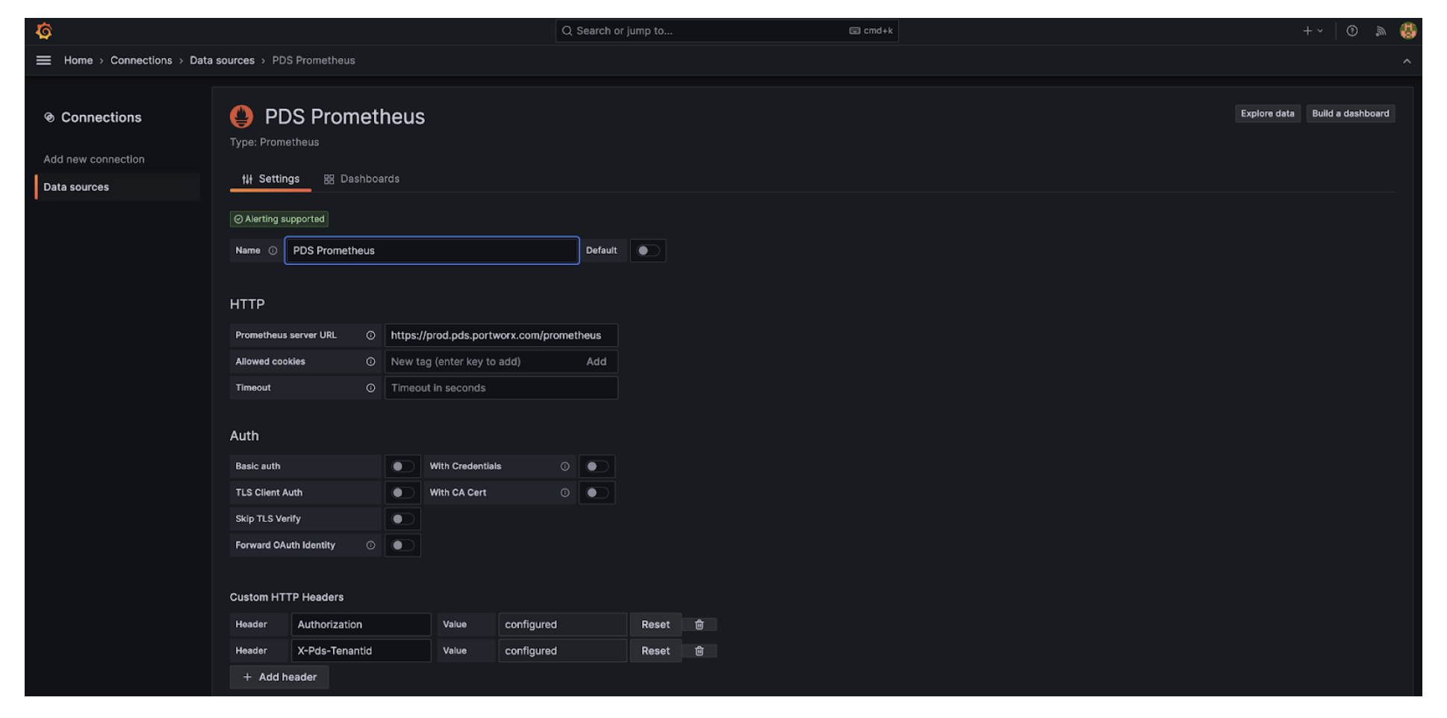Focus the Name input field
Image resolution: width=1447 pixels, height=718 pixels.
[x=432, y=251]
